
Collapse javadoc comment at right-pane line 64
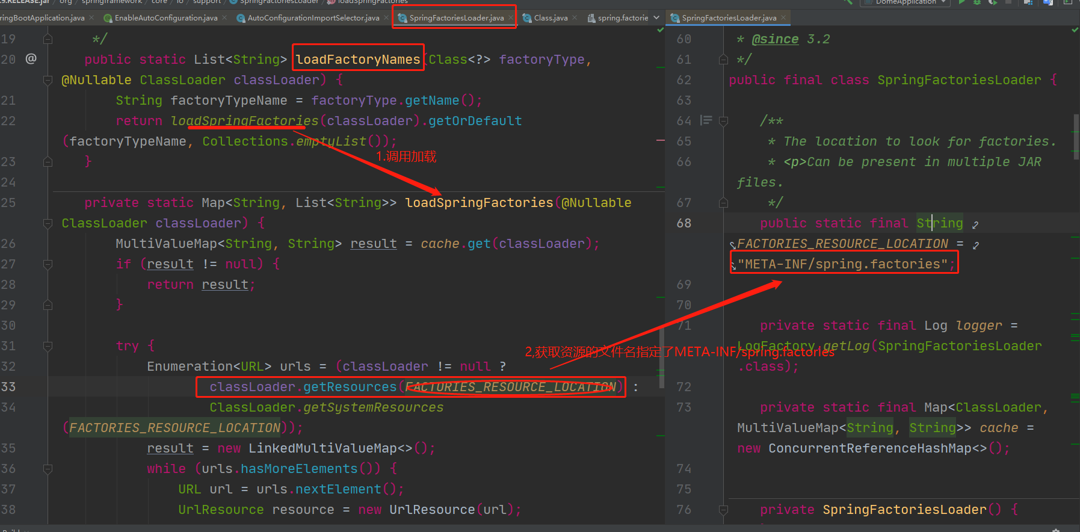724,120
